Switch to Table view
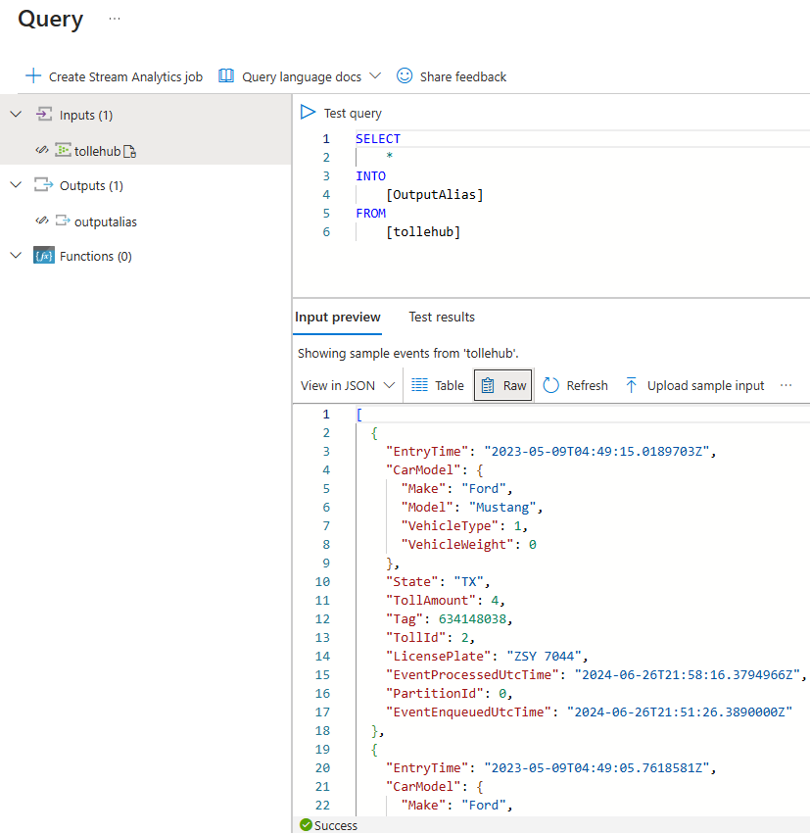 click(x=437, y=385)
